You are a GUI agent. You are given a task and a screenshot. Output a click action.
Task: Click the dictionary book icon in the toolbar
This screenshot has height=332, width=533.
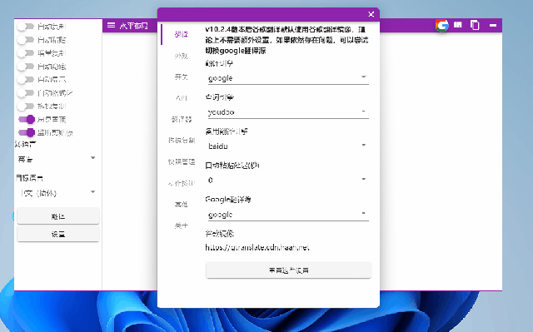pyautogui.click(x=458, y=25)
